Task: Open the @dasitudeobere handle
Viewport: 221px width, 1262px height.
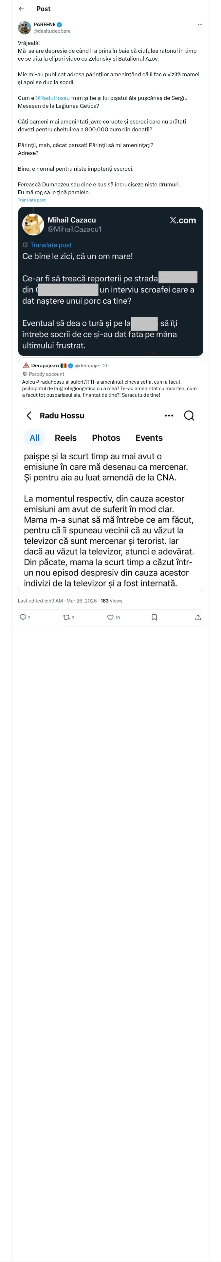Action: click(x=52, y=31)
